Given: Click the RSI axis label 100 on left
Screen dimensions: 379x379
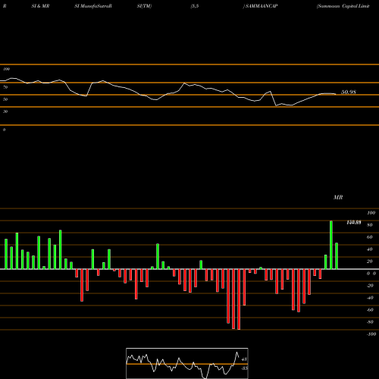Looking at the screenshot, I should click(6, 69).
